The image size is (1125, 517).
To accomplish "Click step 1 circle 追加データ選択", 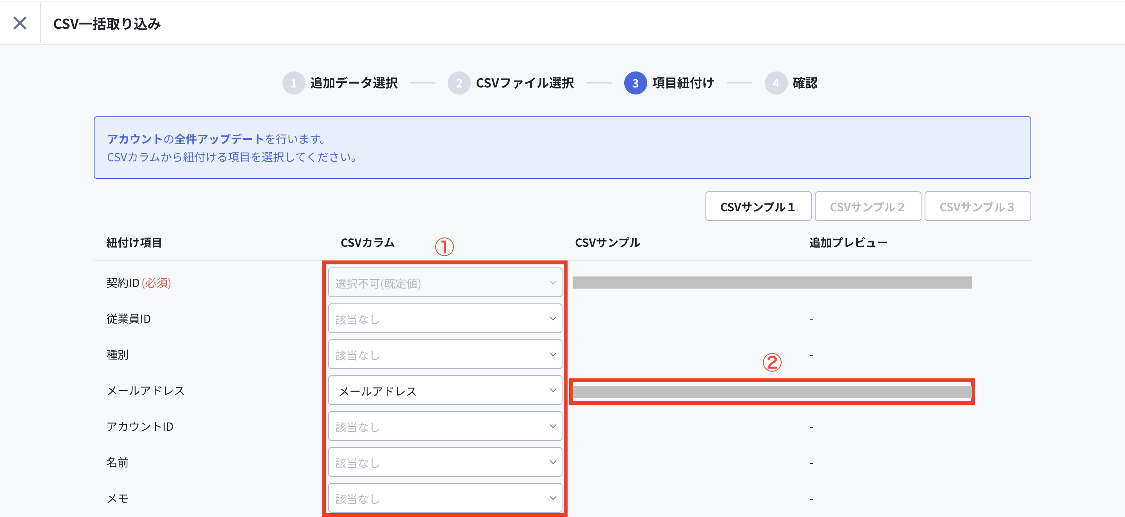I will point(293,83).
